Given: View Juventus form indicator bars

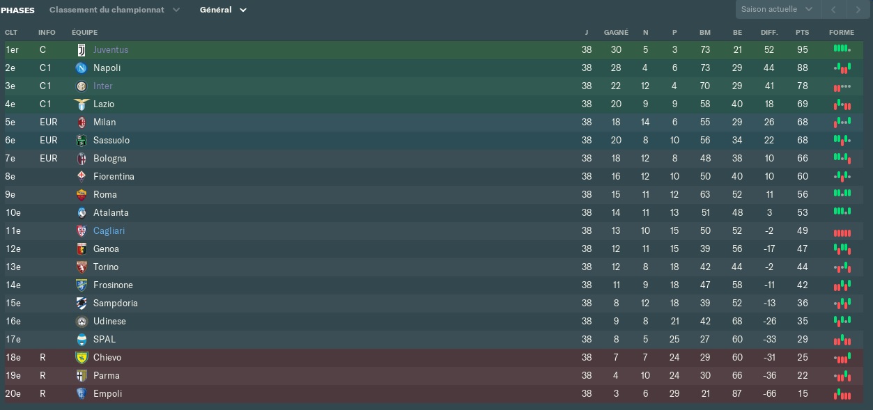Looking at the screenshot, I should [842, 49].
